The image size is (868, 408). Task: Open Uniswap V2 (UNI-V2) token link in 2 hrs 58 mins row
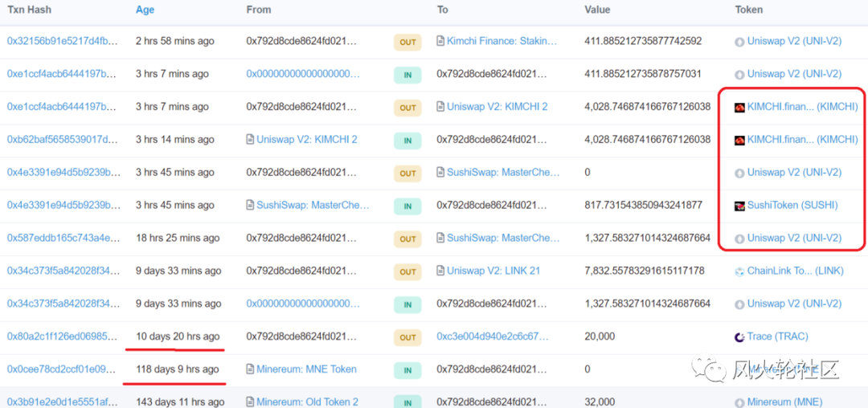[794, 41]
